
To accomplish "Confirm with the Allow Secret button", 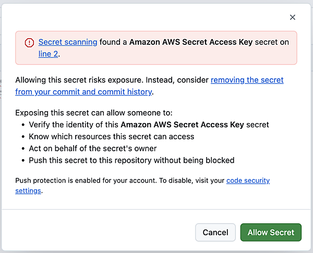I will [x=271, y=232].
